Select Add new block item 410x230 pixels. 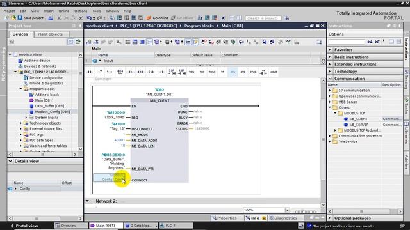tap(47, 95)
